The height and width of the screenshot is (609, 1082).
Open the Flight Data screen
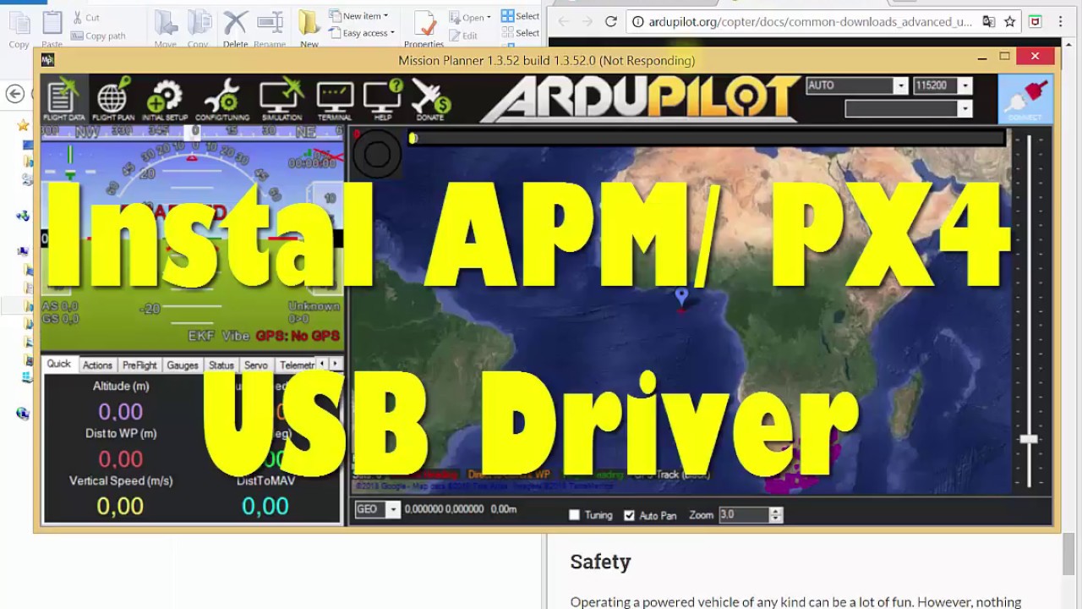(x=64, y=99)
